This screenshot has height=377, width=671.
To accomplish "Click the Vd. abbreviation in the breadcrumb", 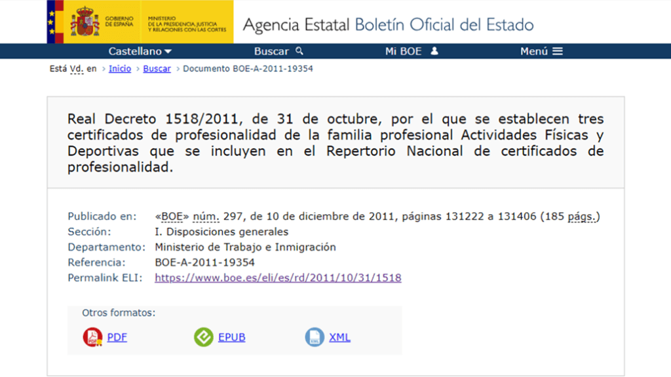I will click(77, 68).
